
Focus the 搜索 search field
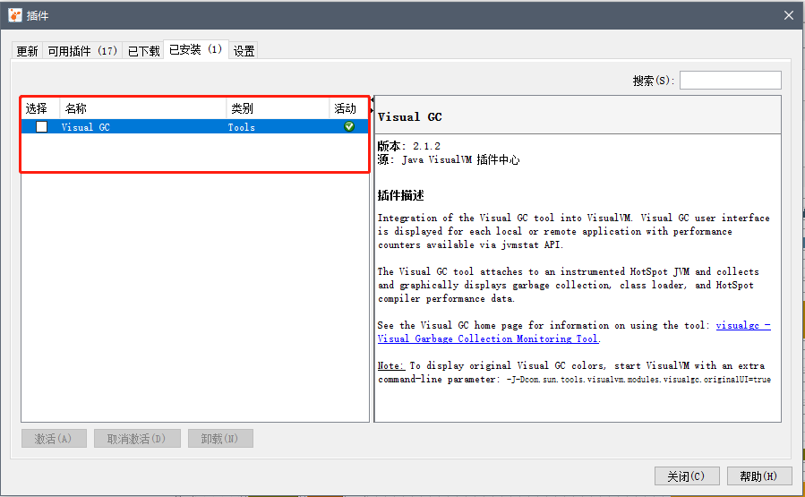point(730,80)
